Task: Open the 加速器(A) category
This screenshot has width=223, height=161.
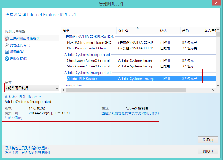Action: (x=17, y=52)
